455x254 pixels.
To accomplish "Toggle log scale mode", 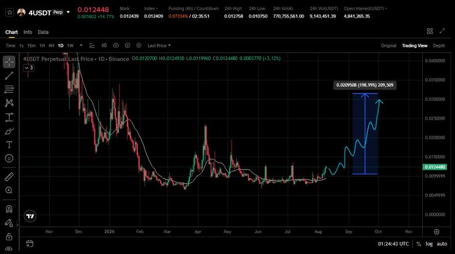I will pos(429,244).
